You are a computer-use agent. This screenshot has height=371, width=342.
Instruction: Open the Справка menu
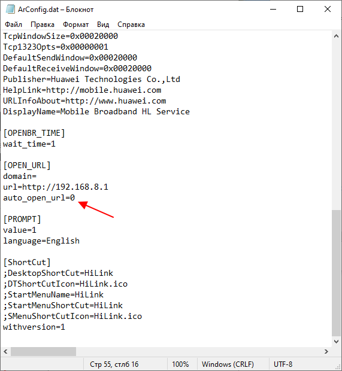[131, 25]
